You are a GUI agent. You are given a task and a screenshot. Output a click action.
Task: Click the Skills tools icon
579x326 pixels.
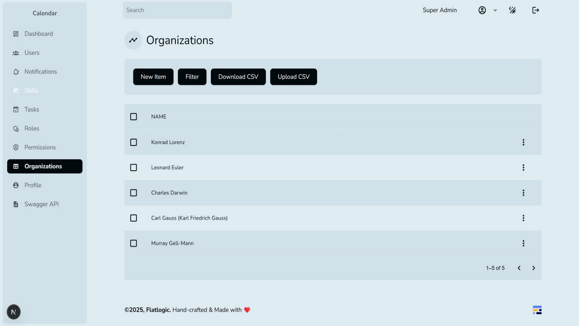point(16,91)
